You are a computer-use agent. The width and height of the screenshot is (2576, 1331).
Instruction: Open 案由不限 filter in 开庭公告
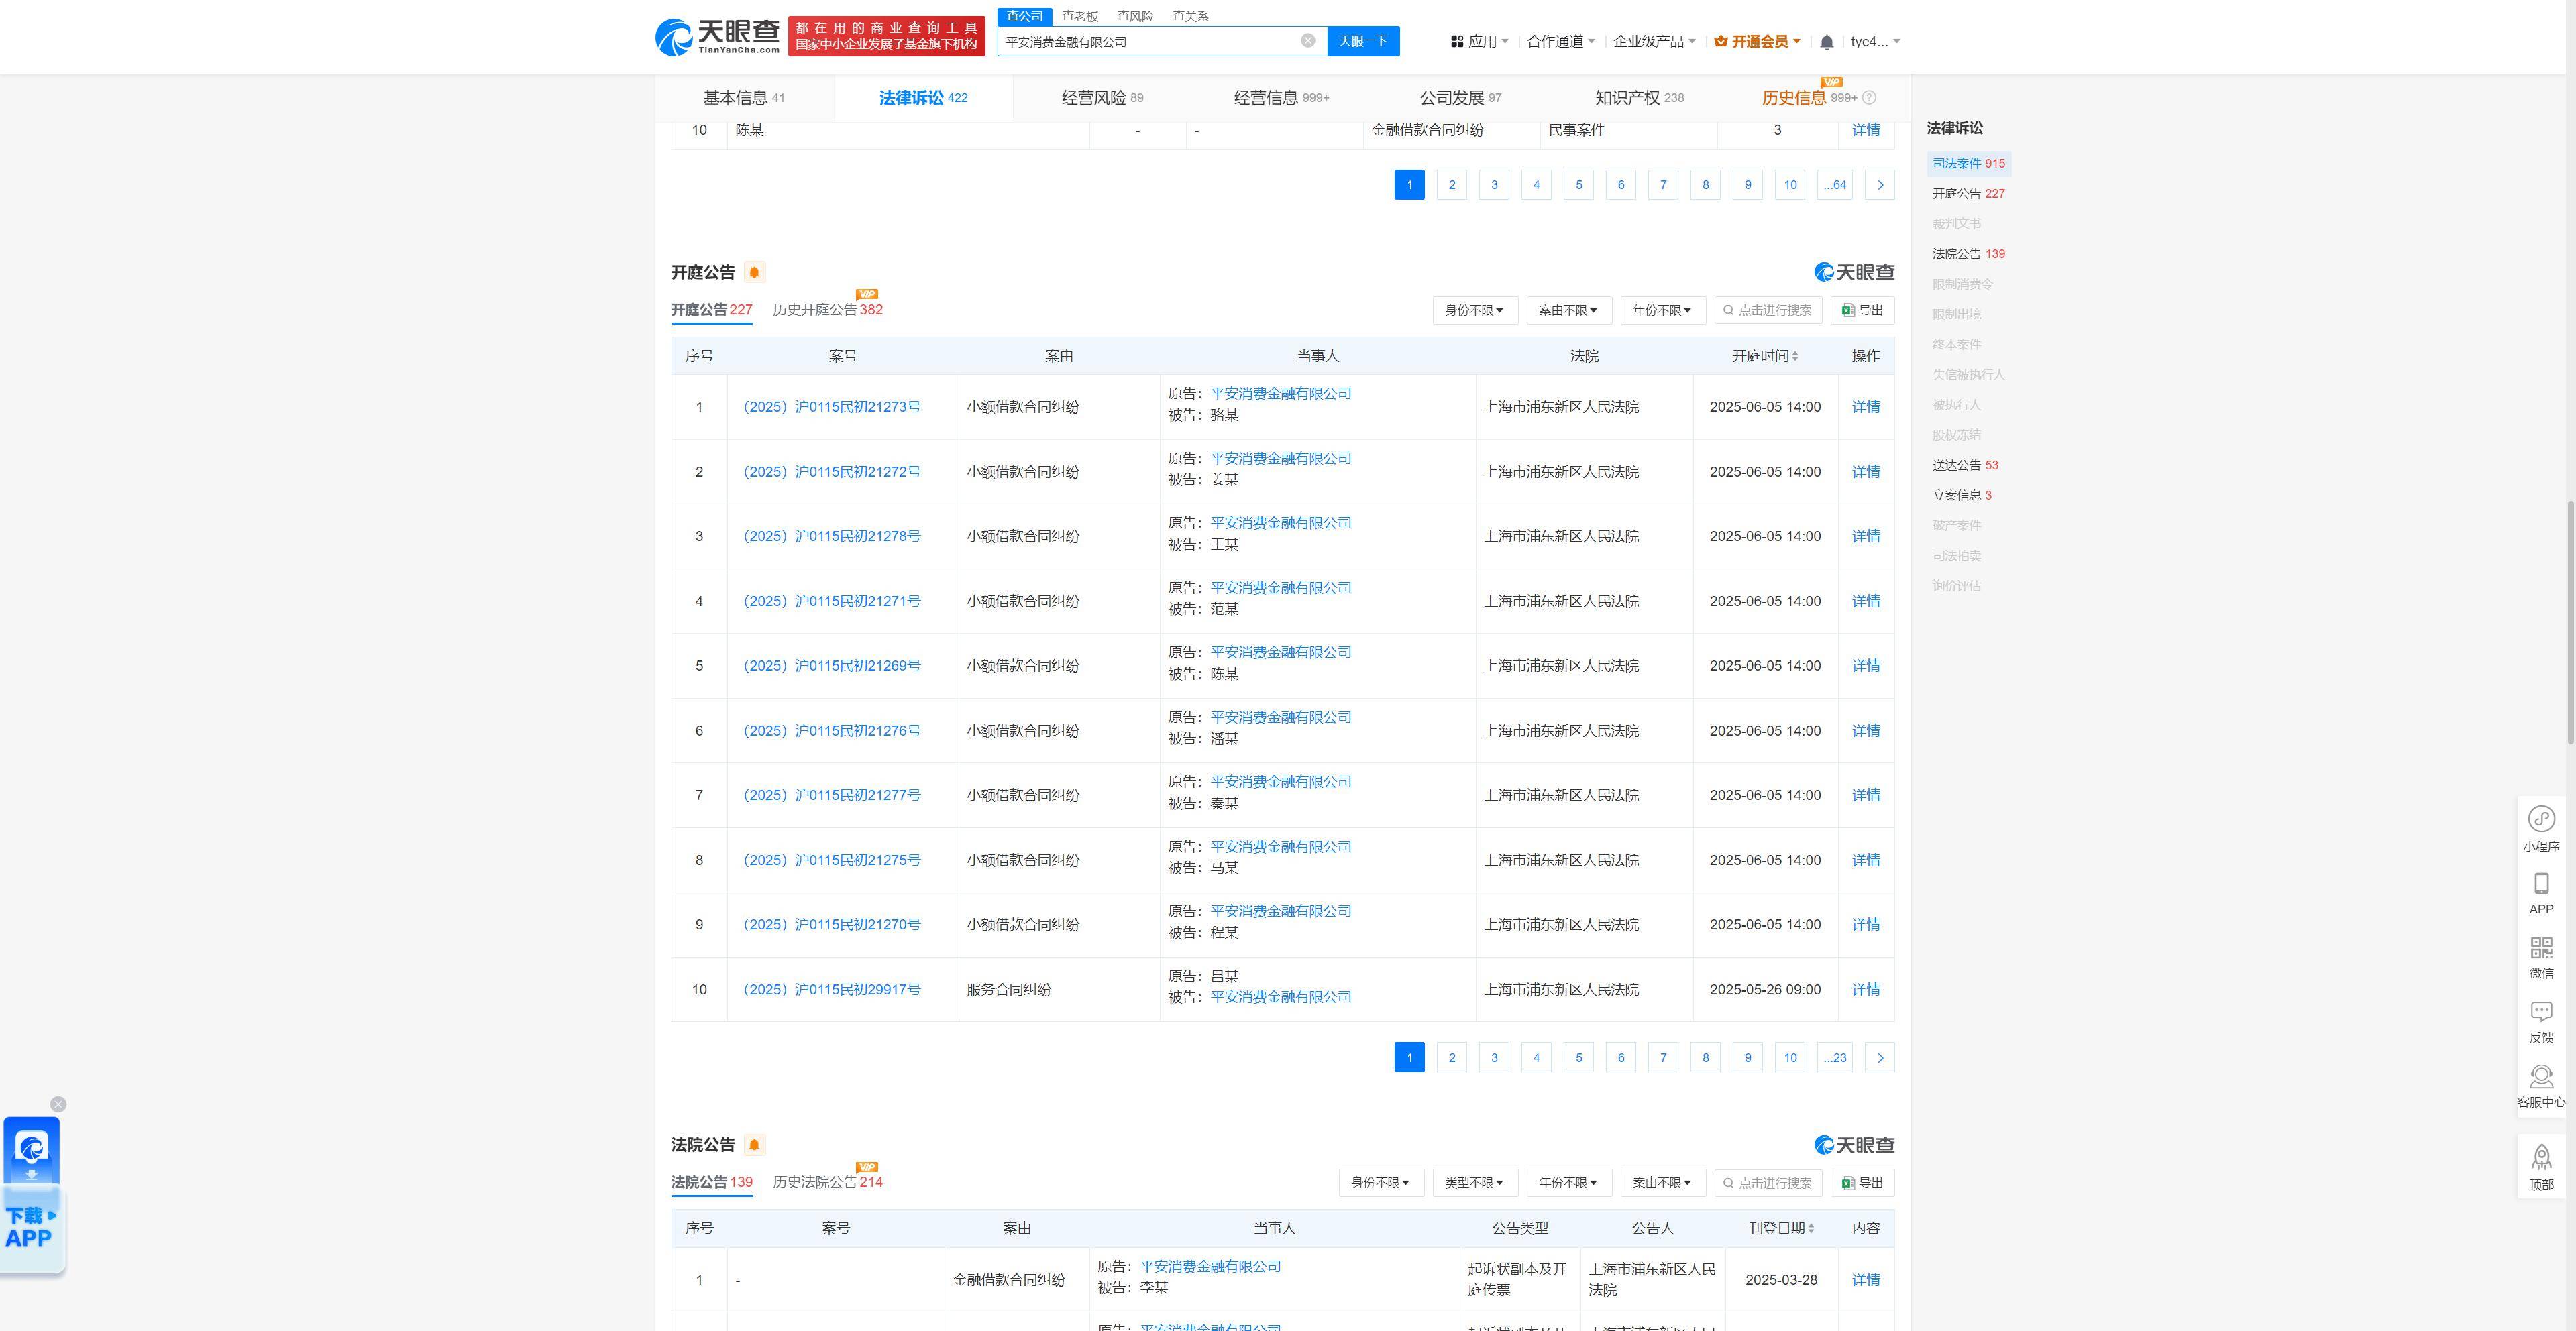pos(1569,310)
